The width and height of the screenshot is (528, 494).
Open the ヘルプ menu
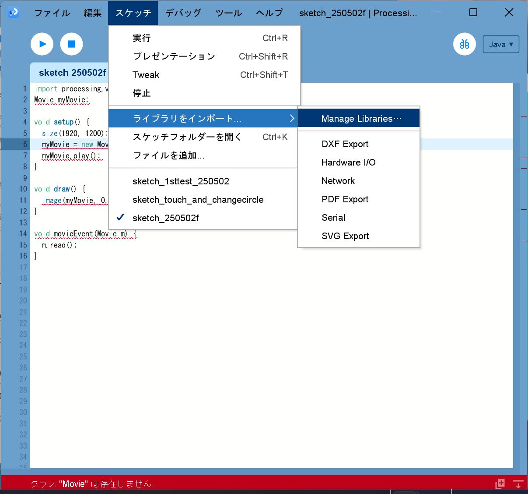coord(269,13)
